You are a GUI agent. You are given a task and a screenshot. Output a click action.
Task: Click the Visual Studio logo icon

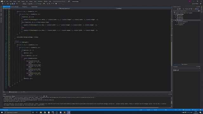pos(2,1)
